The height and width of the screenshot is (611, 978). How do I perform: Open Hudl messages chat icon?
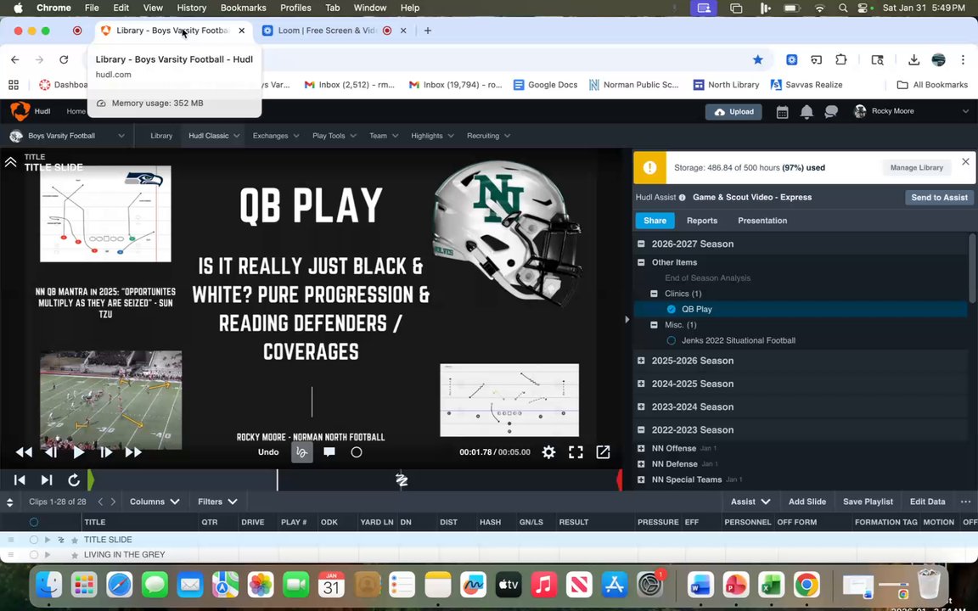(831, 112)
